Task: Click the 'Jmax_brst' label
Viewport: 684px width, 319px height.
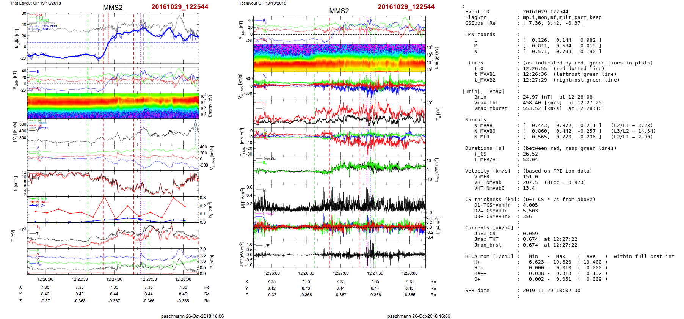Action: (x=488, y=245)
